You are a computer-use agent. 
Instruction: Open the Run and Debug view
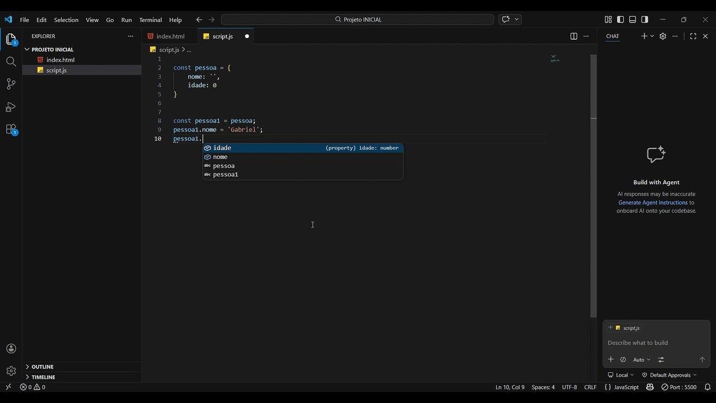click(11, 107)
